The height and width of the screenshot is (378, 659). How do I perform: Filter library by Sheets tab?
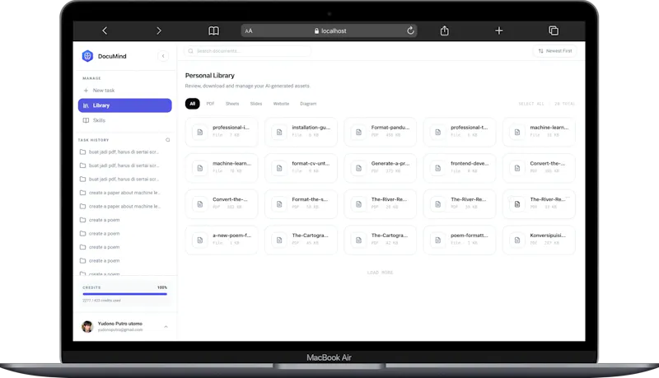click(232, 104)
